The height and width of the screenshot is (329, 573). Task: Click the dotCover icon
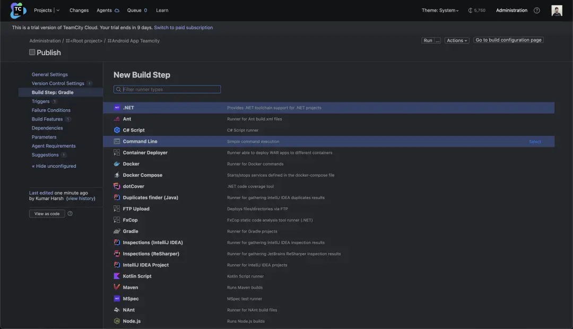(x=117, y=186)
